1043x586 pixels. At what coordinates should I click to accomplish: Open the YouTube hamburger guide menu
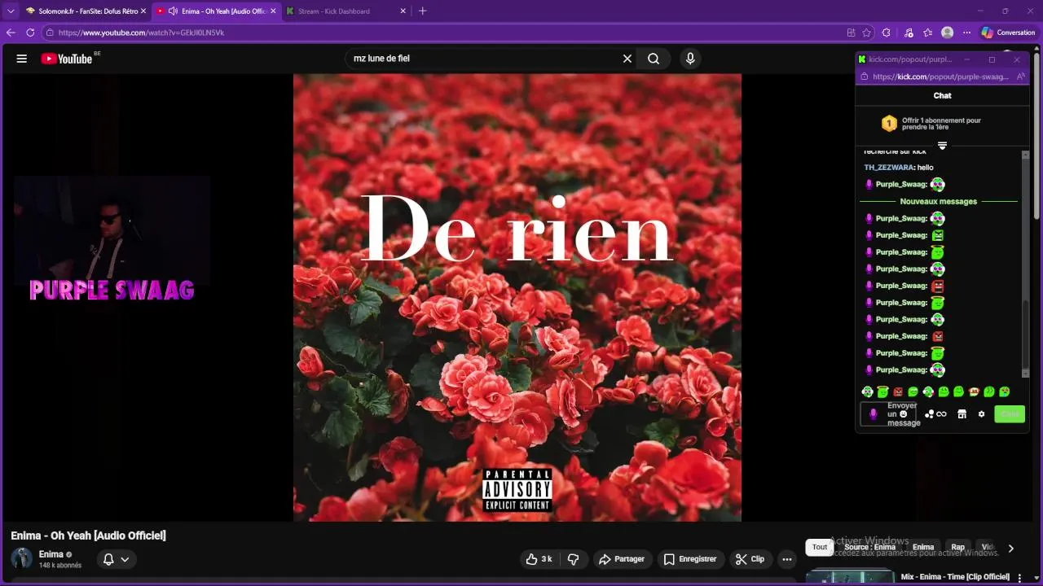[22, 59]
